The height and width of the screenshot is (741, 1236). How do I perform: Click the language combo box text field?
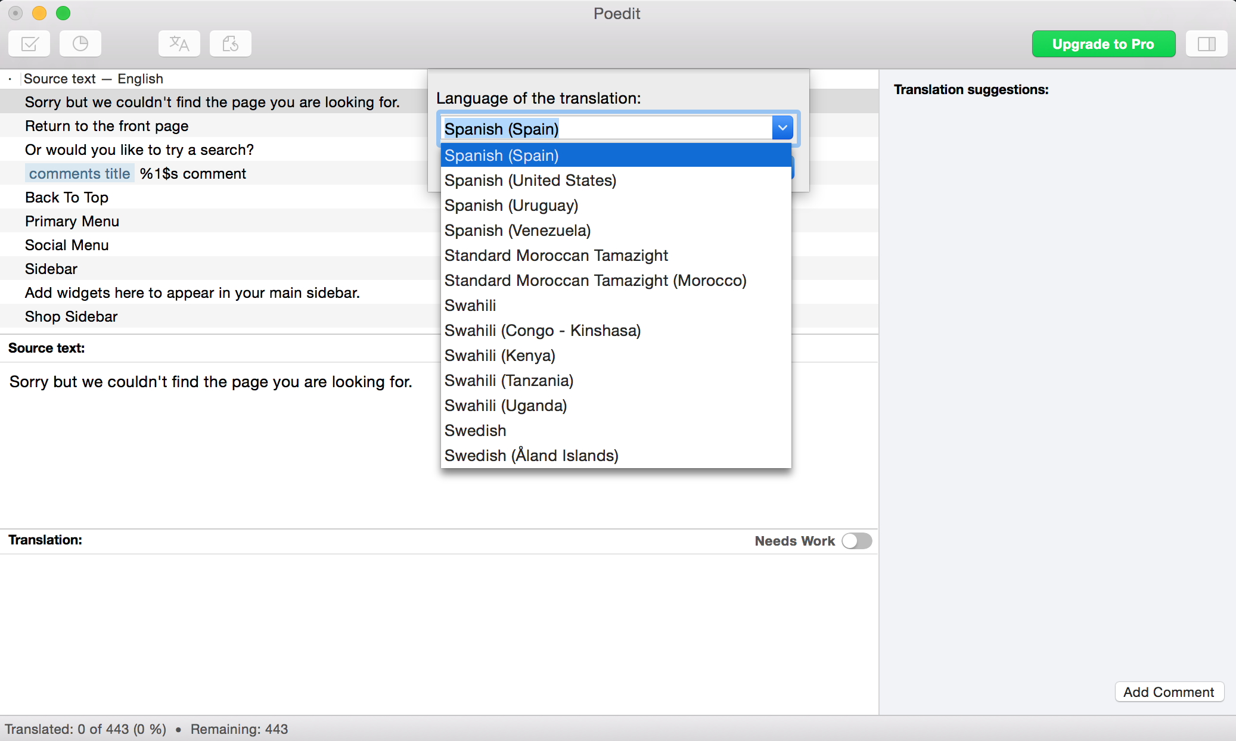(x=606, y=128)
